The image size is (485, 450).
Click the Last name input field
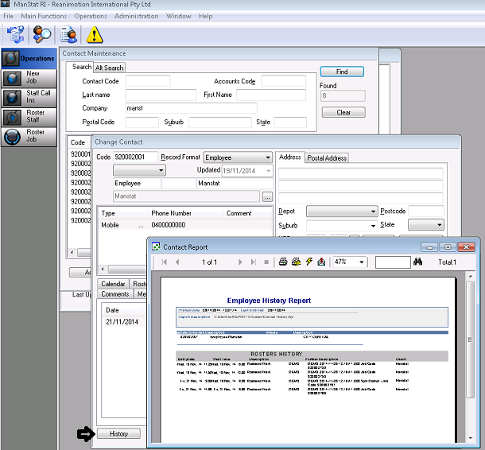pyautogui.click(x=160, y=95)
